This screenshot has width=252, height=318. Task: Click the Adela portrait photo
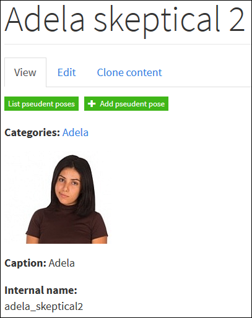[x=58, y=197]
